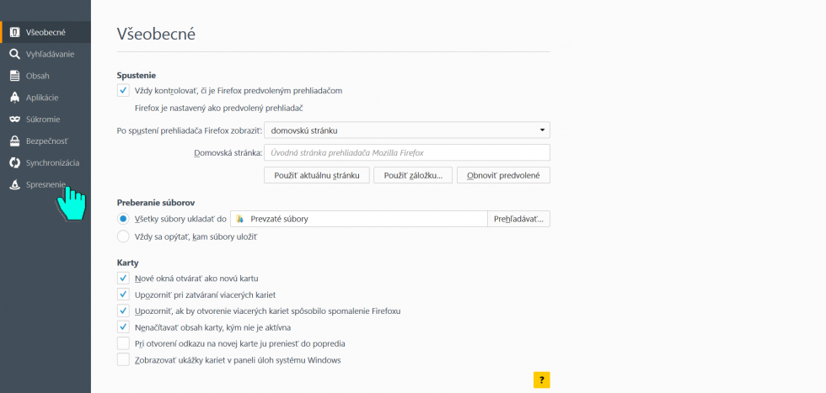This screenshot has height=393, width=826.
Task: Focus the Domovská stránka input field
Action: click(406, 152)
